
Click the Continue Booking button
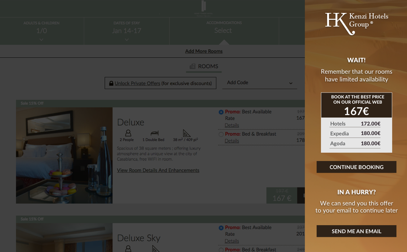(357, 167)
